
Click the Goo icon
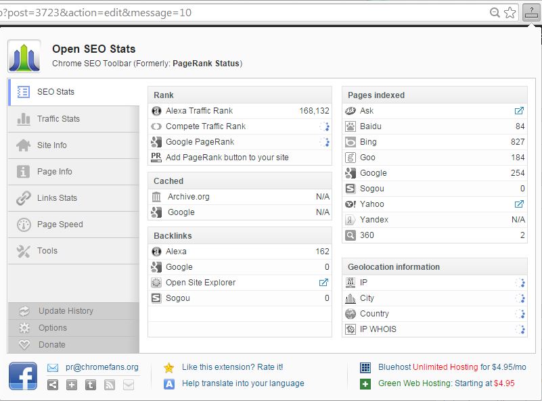[350, 158]
